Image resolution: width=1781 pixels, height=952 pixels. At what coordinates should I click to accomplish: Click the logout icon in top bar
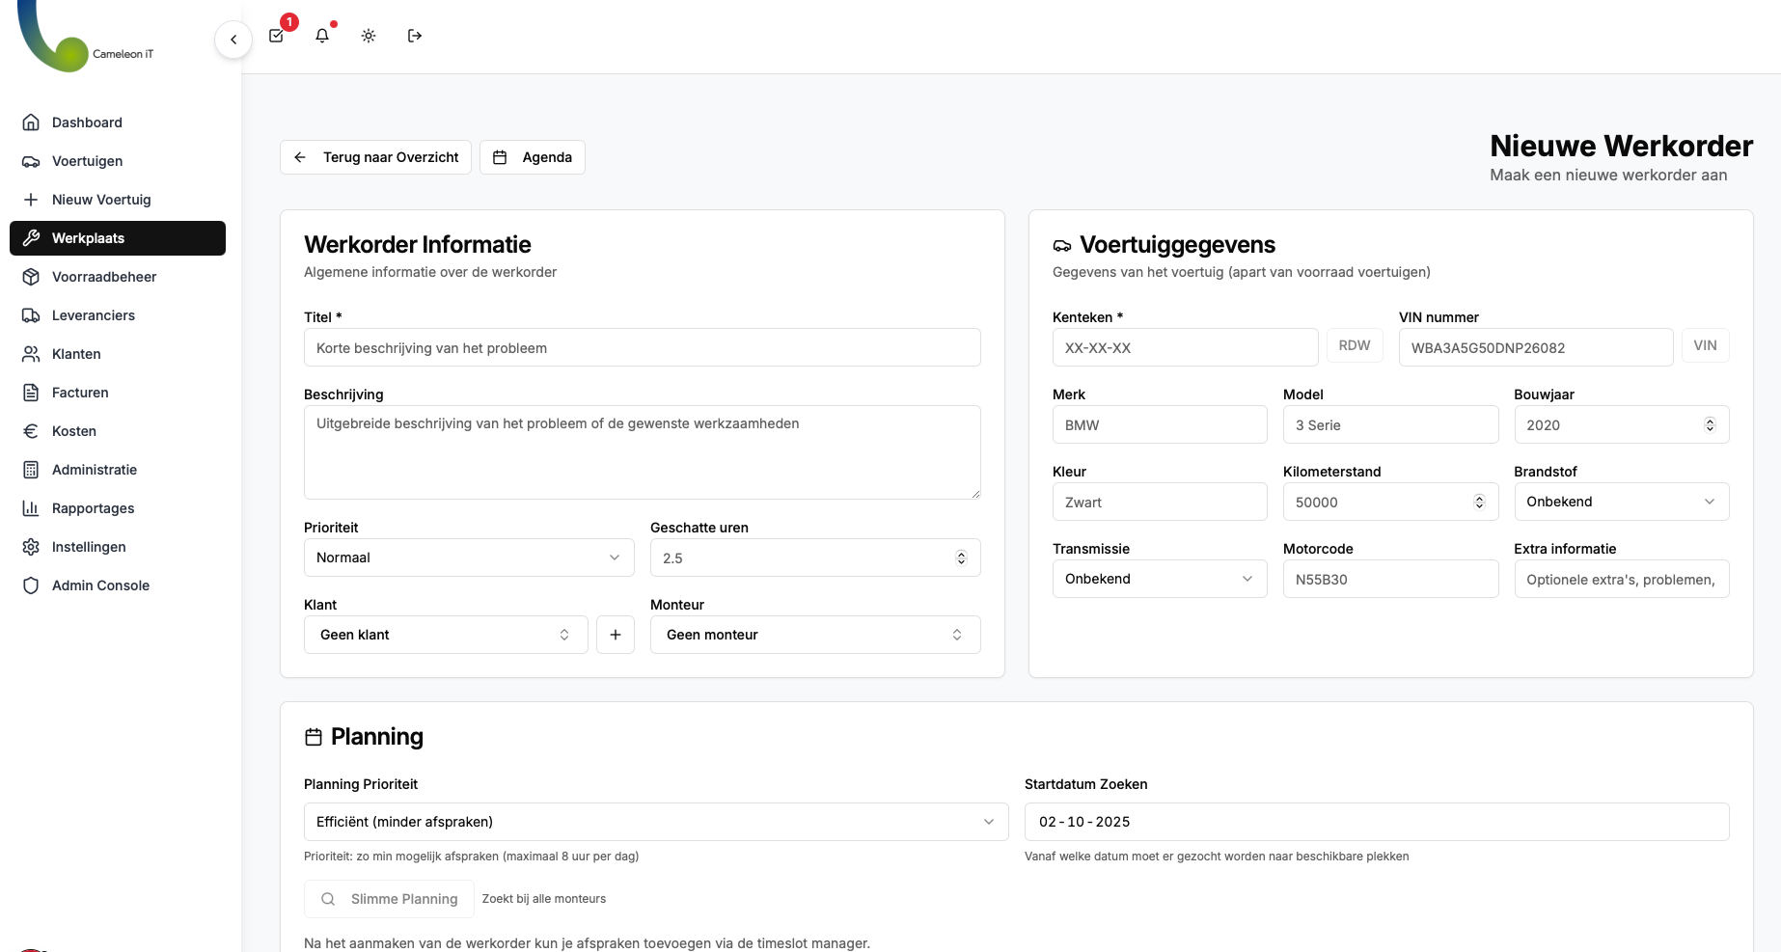415,36
